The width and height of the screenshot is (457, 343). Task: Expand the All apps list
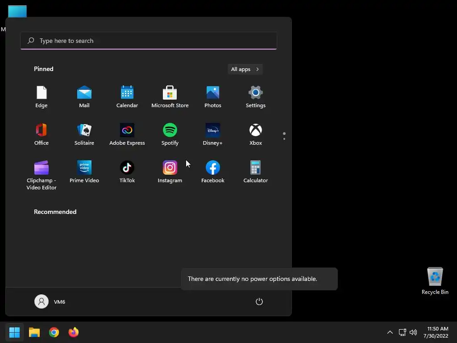[245, 69]
